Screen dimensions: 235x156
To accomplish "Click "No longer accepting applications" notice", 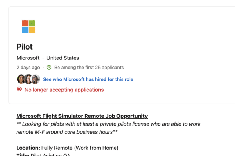I will (64, 90).
